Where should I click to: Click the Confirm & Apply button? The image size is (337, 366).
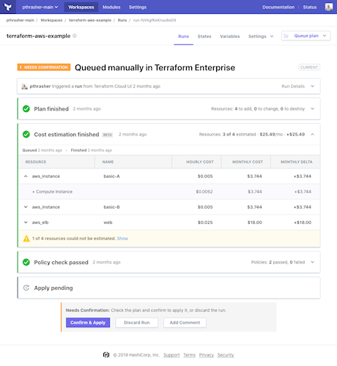88,323
